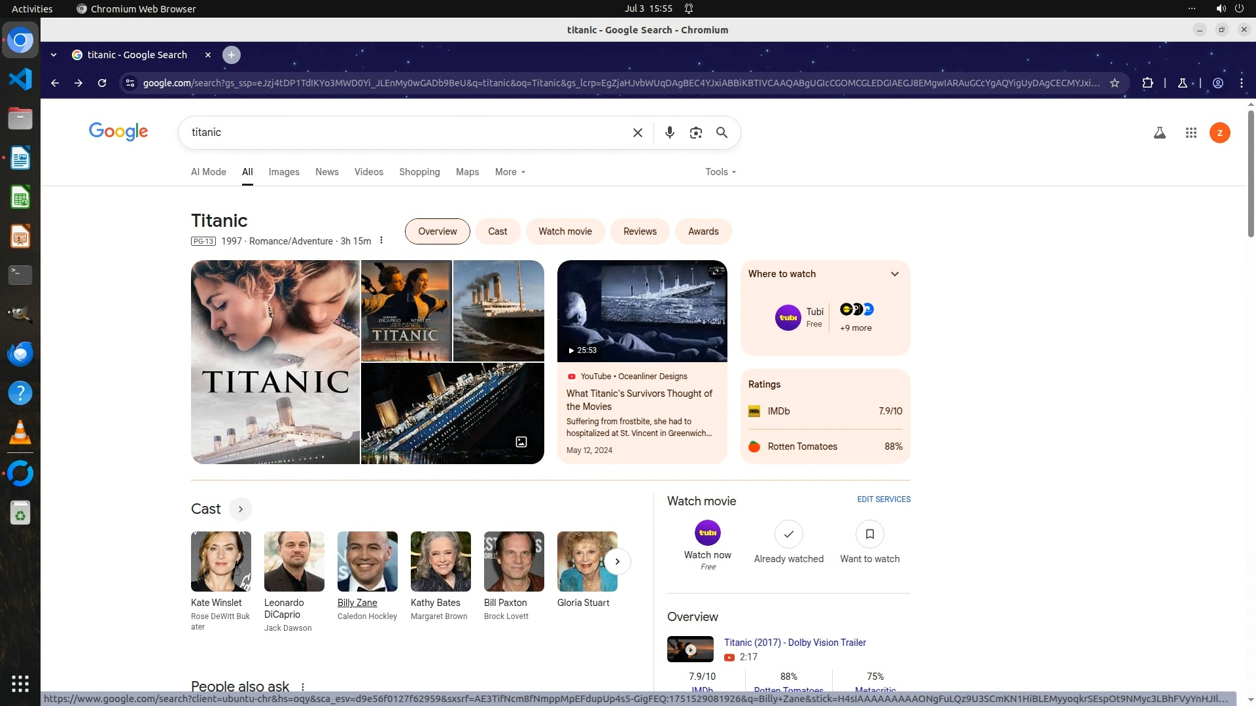1256x706 pixels.
Task: Expand the Where to watch panel
Action: click(x=894, y=274)
